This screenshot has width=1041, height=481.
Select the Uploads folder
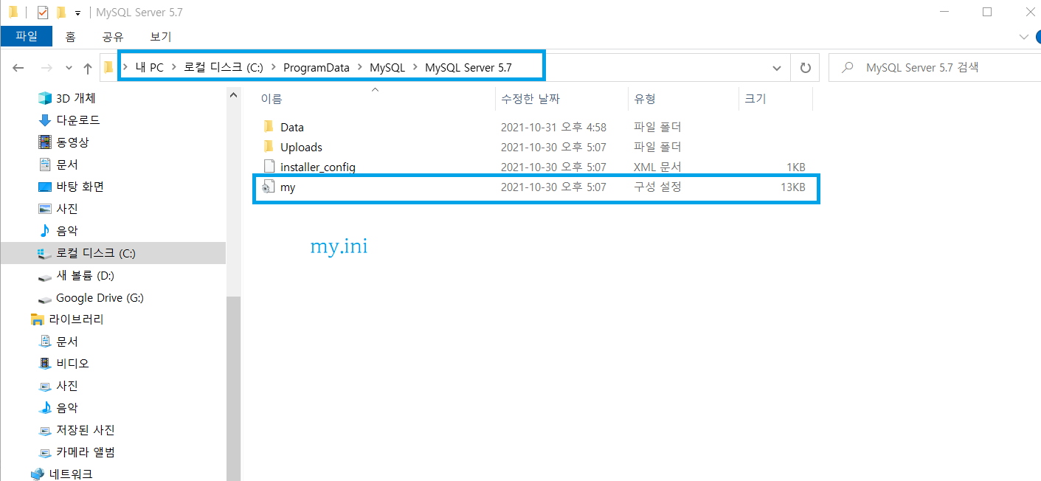coord(301,148)
